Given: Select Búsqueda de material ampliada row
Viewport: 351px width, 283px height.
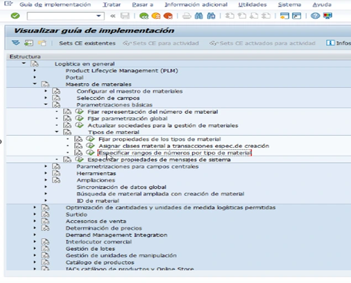Looking at the screenshot, I should click(x=160, y=194).
